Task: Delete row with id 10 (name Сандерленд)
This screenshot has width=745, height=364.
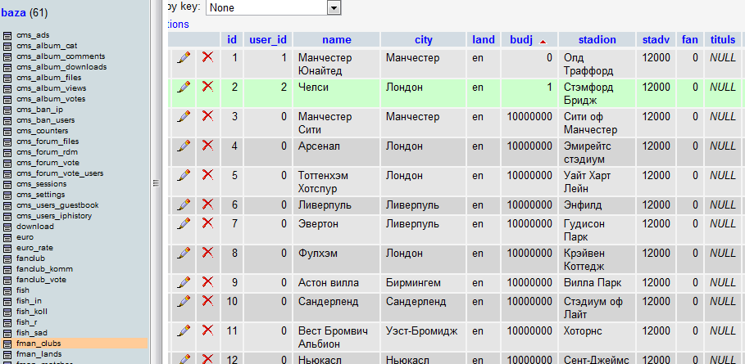Action: (x=207, y=300)
